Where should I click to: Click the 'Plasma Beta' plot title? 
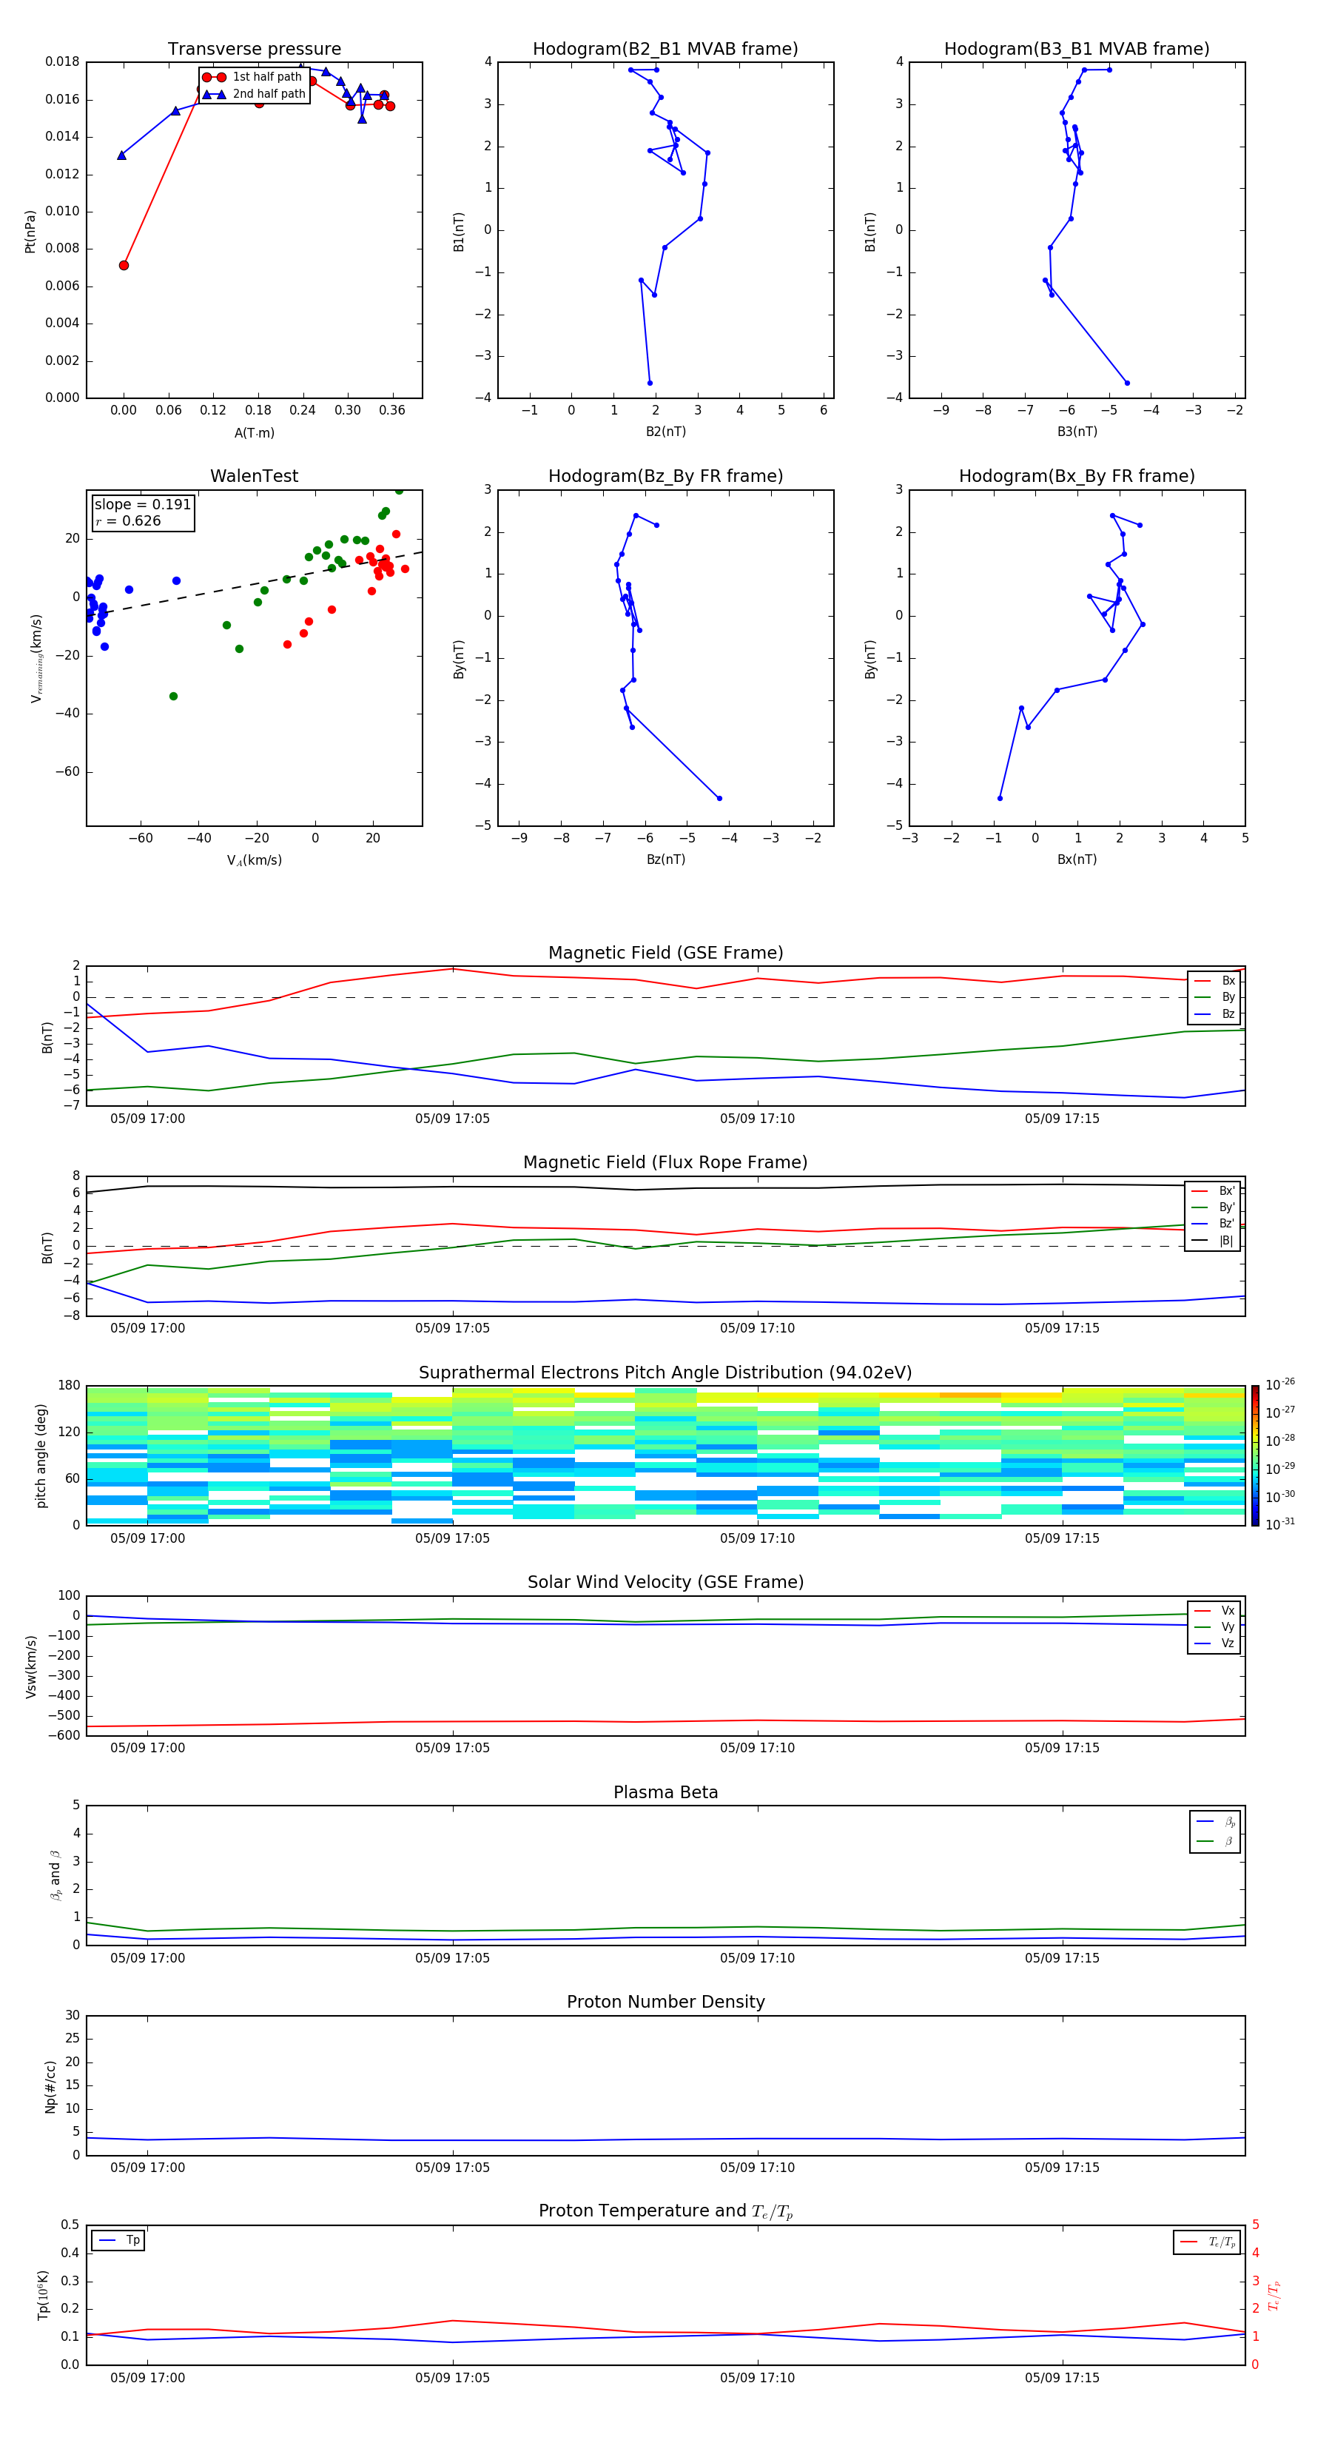click(665, 1793)
